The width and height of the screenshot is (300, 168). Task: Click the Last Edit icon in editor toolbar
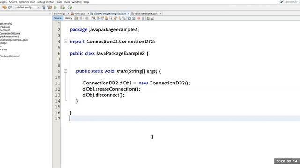coord(77,18)
